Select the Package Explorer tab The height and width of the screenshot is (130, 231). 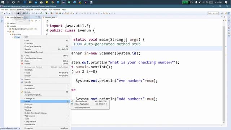point(14,17)
